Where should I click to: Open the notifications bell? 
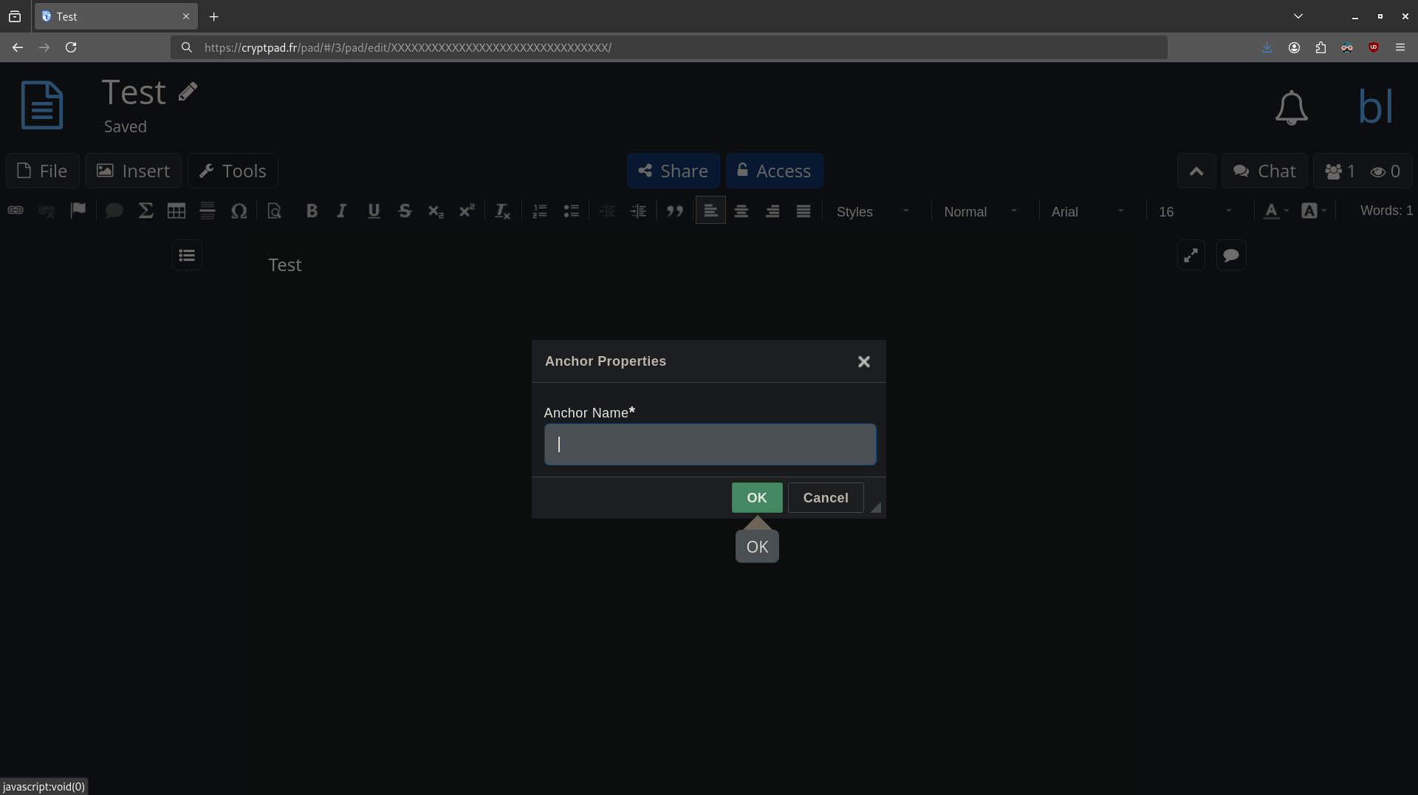[x=1291, y=108]
